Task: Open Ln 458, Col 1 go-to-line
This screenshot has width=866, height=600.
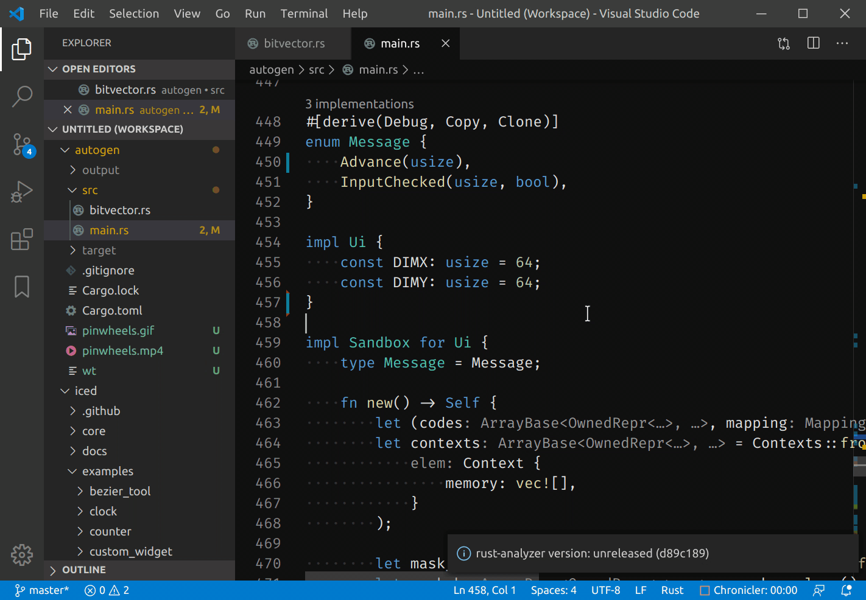Action: coord(484,590)
